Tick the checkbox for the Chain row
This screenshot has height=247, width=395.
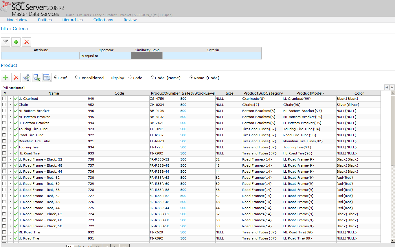tap(4, 105)
